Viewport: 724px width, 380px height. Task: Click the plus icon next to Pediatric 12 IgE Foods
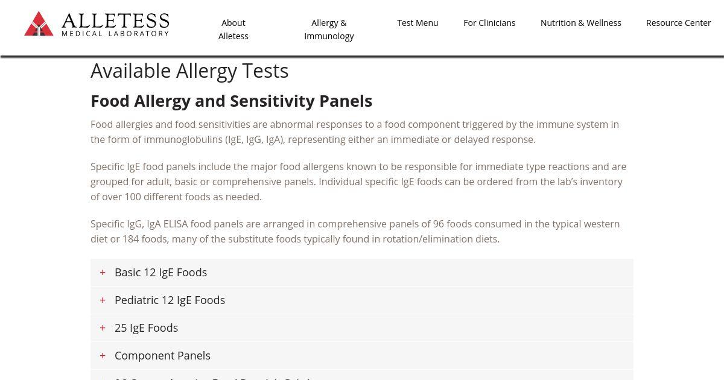click(103, 300)
